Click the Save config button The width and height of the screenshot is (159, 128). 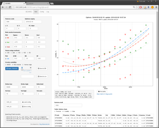tap(26, 107)
